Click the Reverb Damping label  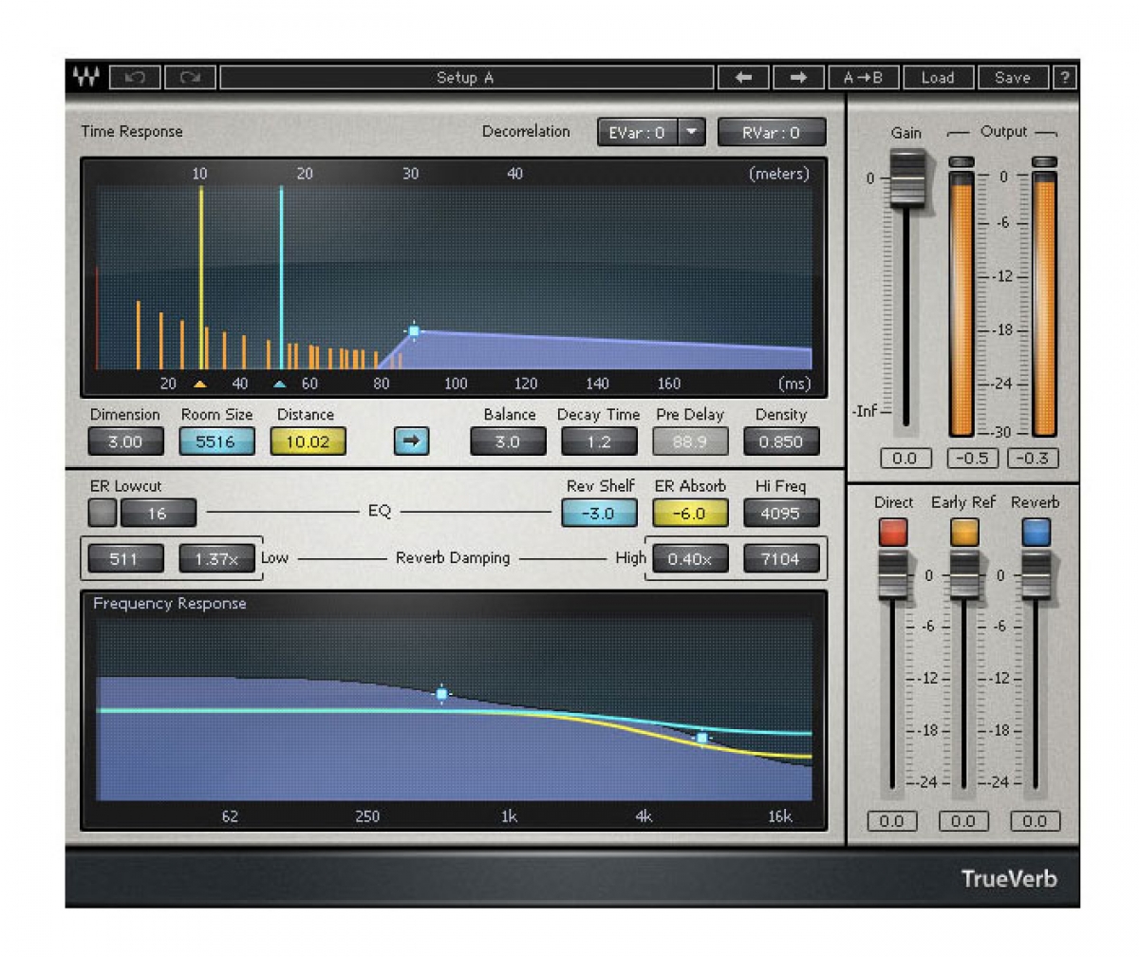[453, 558]
